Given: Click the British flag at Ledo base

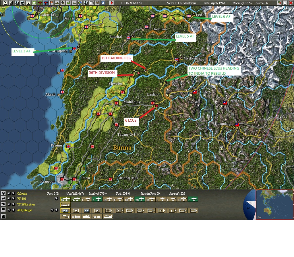Looking at the screenshot, I should pyautogui.click(x=189, y=16).
